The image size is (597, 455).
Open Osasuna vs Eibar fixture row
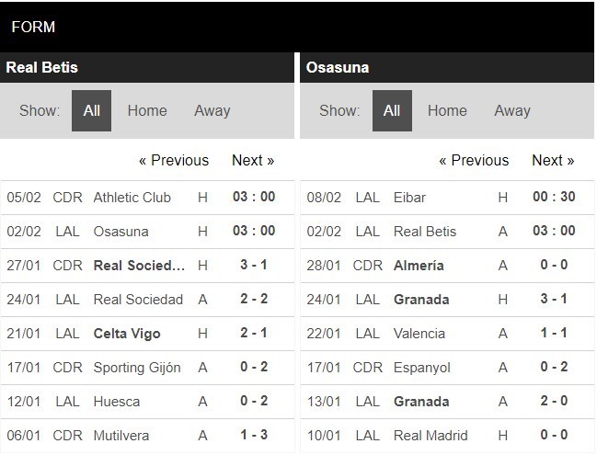pyautogui.click(x=447, y=198)
